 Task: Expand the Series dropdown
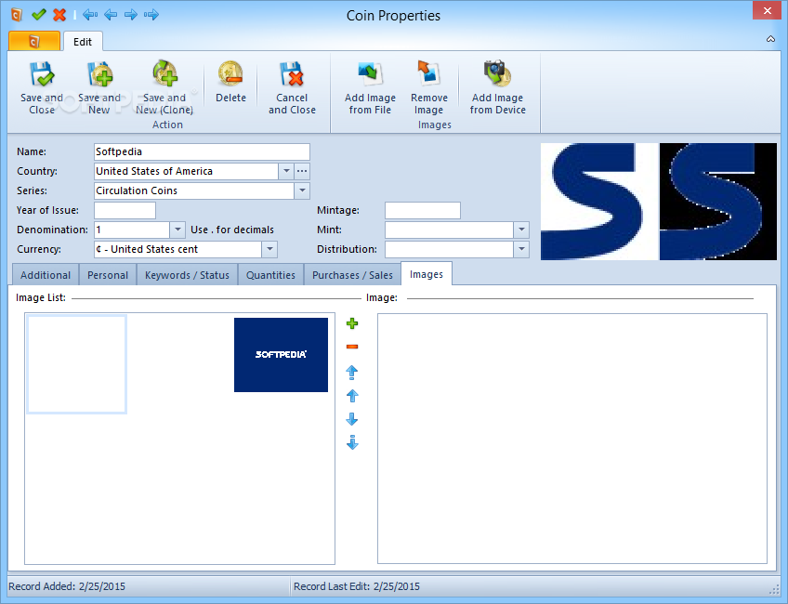[302, 190]
